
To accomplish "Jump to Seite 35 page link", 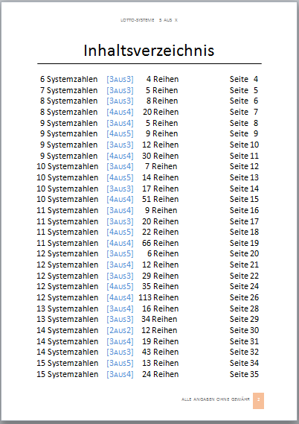I will [244, 374].
